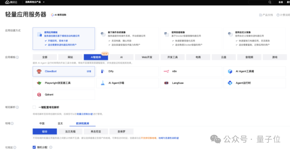Click the AI Agent沙箱 flask icon
The height and width of the screenshot is (151, 290).
click(x=103, y=83)
